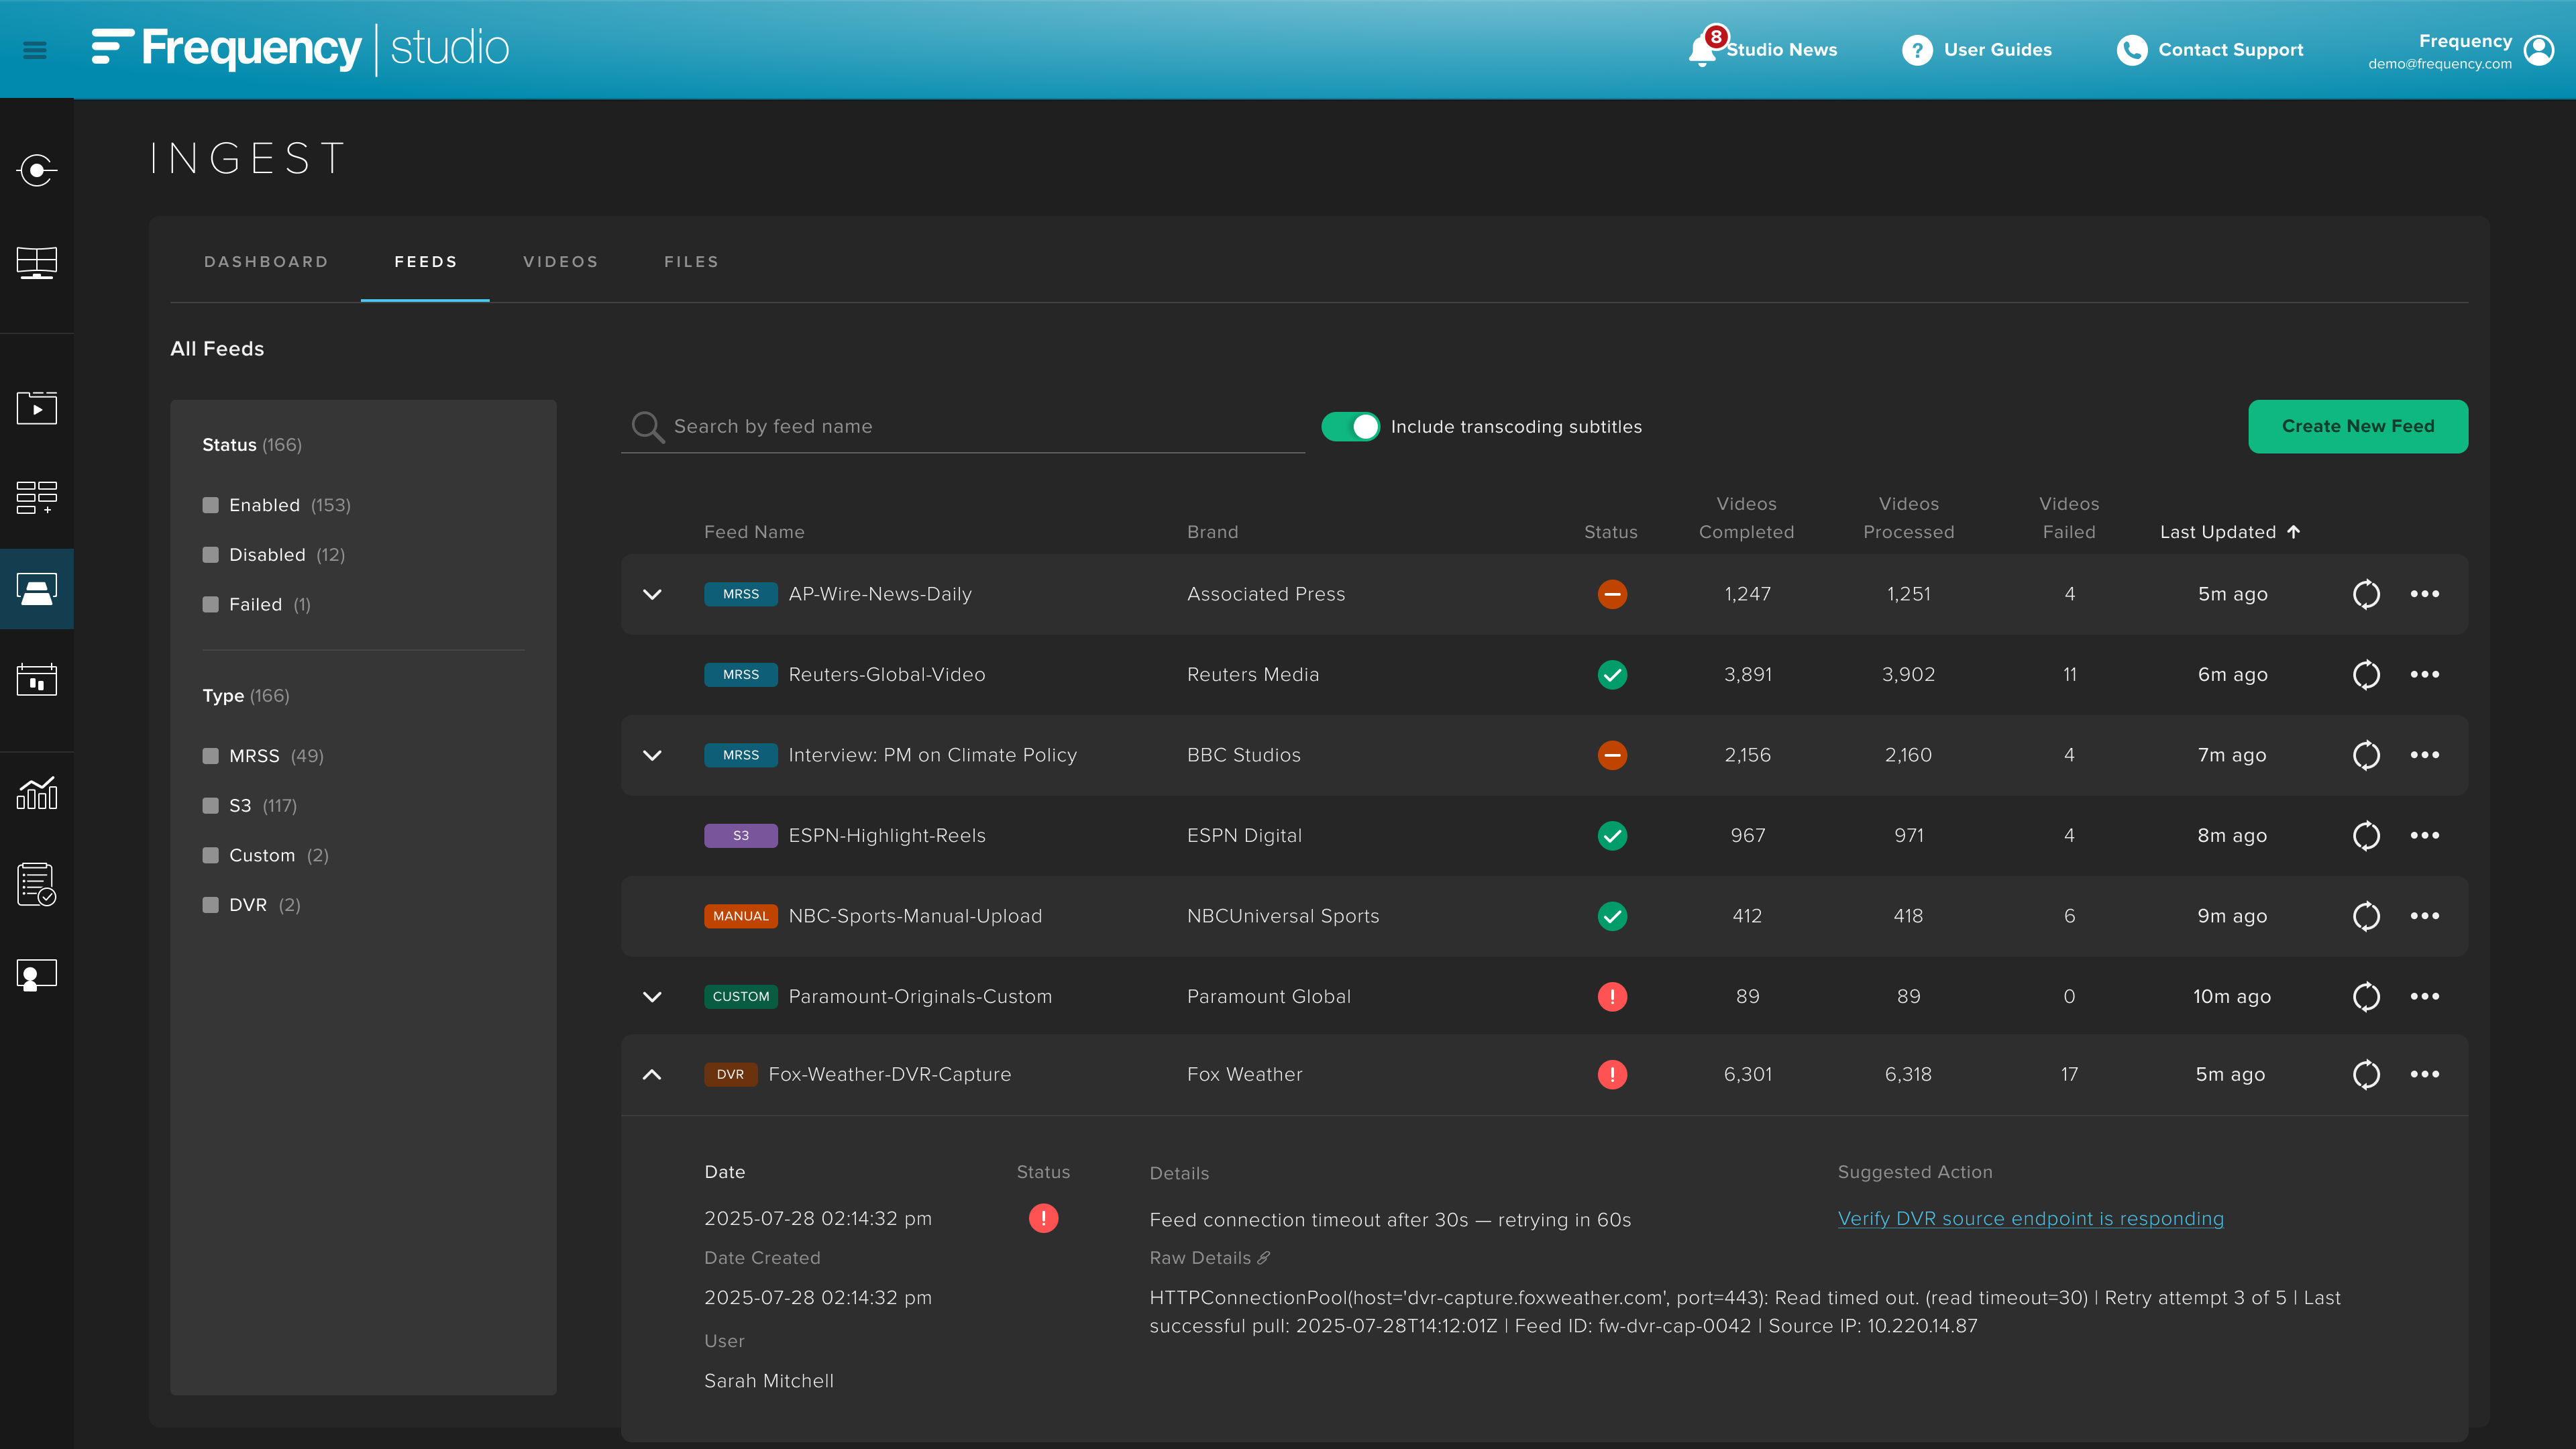
Task: Click the Studio News bell icon
Action: 1702,49
